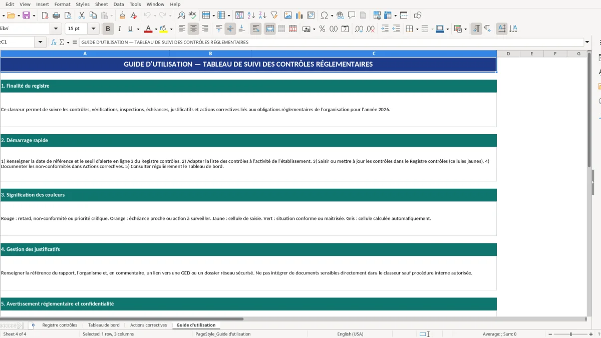Export directly as PDF icon
This screenshot has width=601, height=338.
point(45,16)
